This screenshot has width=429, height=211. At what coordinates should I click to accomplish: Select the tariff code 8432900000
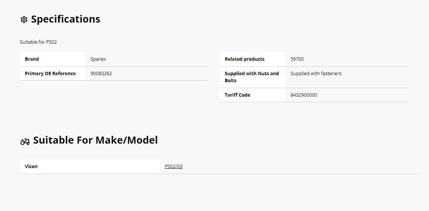tap(304, 95)
